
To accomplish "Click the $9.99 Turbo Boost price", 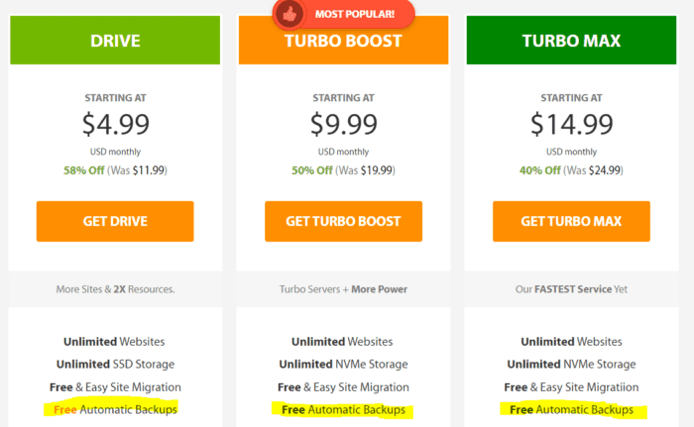I will click(343, 124).
